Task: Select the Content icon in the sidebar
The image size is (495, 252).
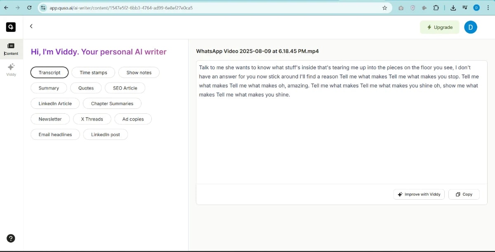Action: pyautogui.click(x=11, y=49)
